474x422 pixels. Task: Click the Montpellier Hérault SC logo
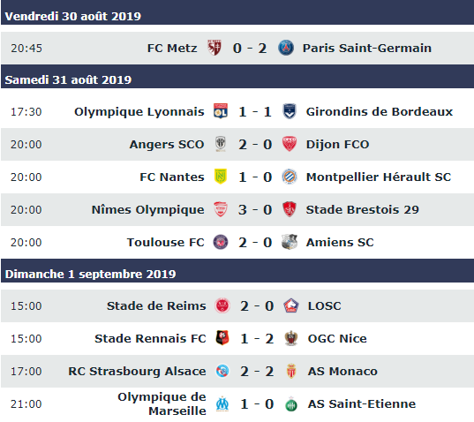coord(290,177)
